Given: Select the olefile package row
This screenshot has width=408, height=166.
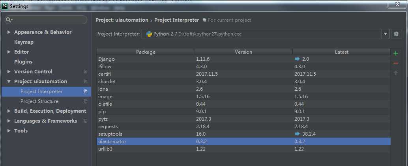Looking at the screenshot, I should (x=243, y=104).
